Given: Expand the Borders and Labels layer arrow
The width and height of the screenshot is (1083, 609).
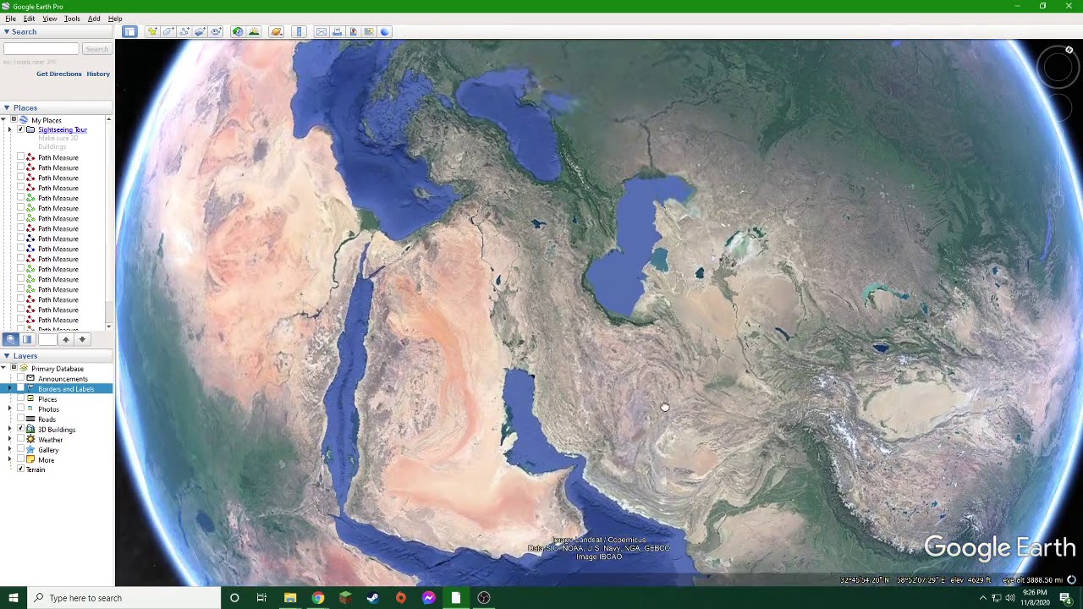Looking at the screenshot, I should [9, 388].
